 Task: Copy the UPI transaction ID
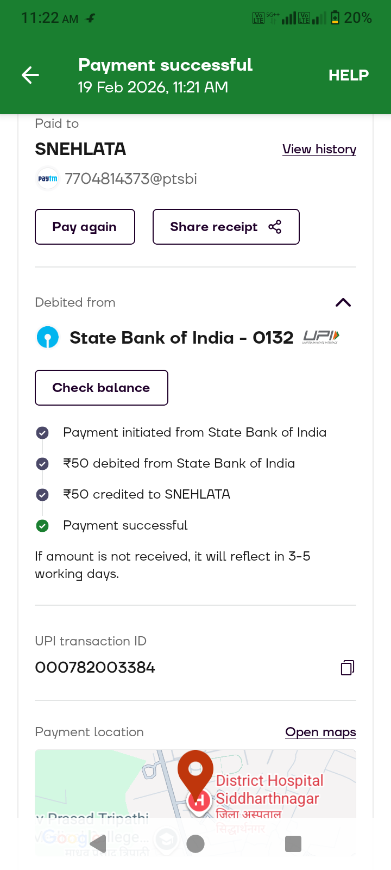347,667
